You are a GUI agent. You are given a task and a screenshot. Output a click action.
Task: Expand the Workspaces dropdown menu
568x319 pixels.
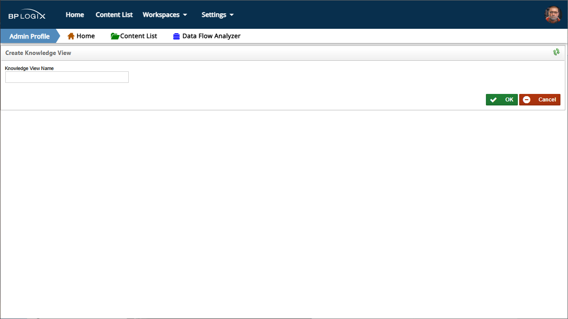coord(165,15)
